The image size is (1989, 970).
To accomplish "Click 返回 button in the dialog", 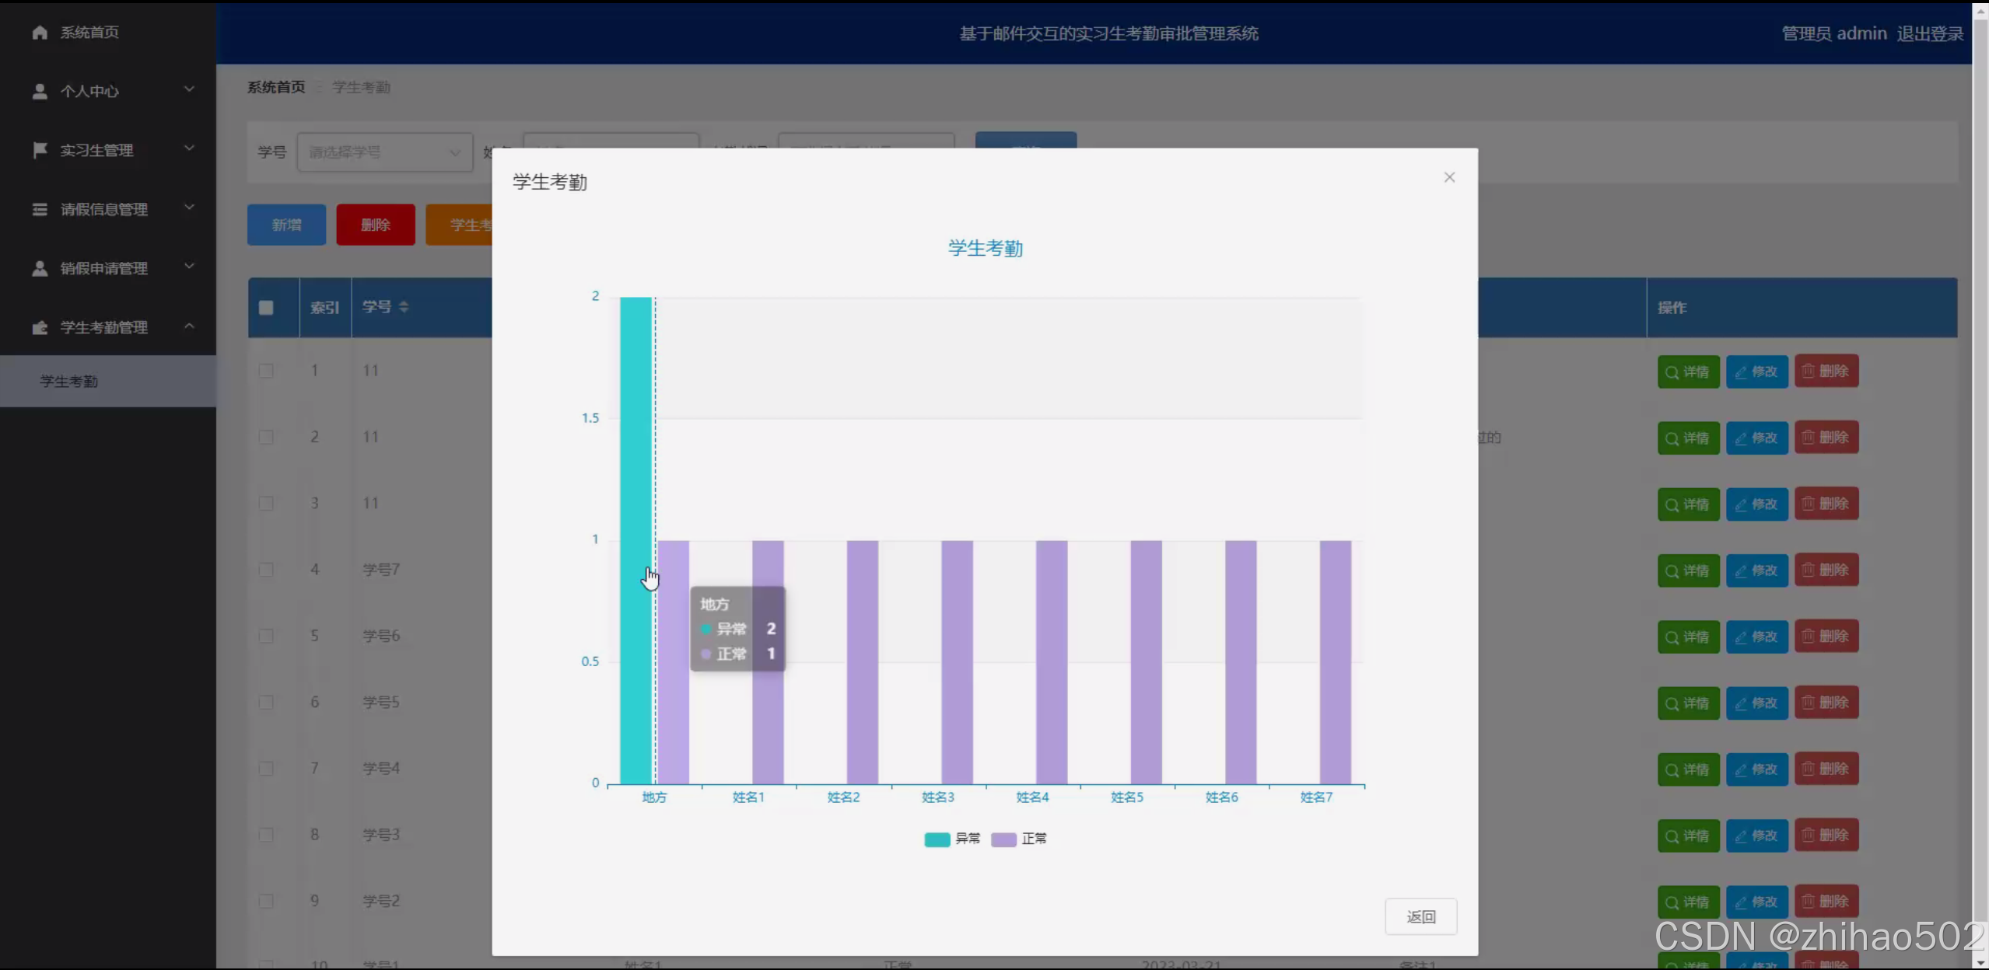I will tap(1420, 916).
